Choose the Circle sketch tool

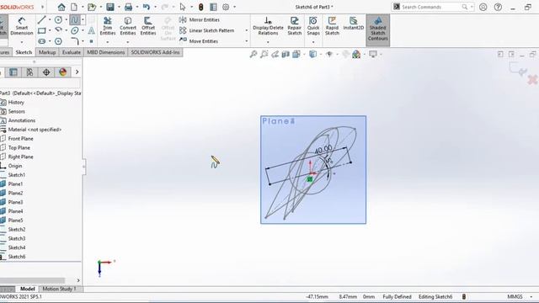coord(58,20)
